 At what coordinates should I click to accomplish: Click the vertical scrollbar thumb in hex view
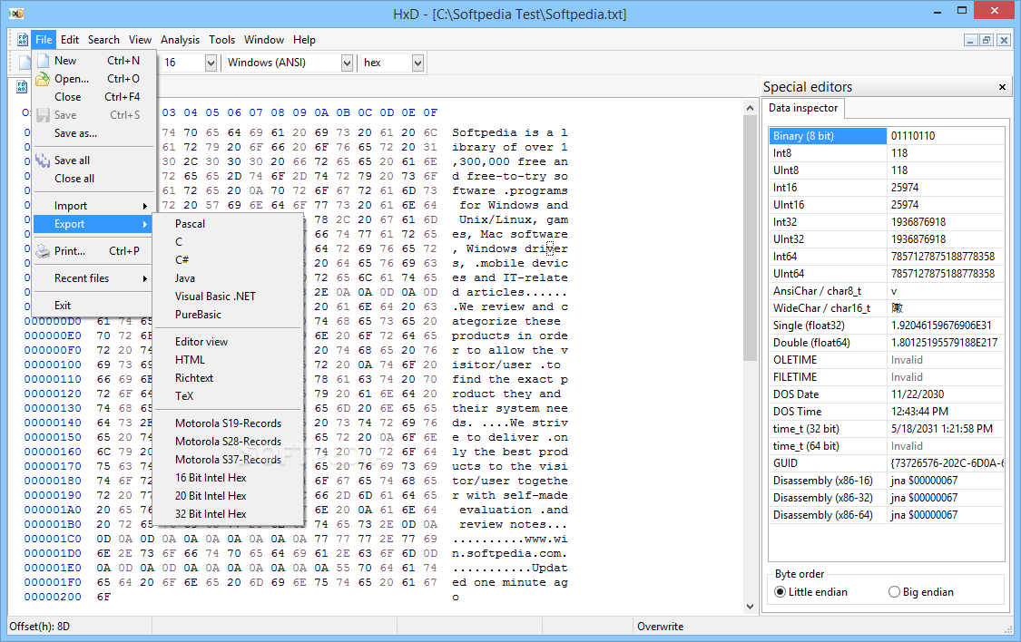click(751, 238)
